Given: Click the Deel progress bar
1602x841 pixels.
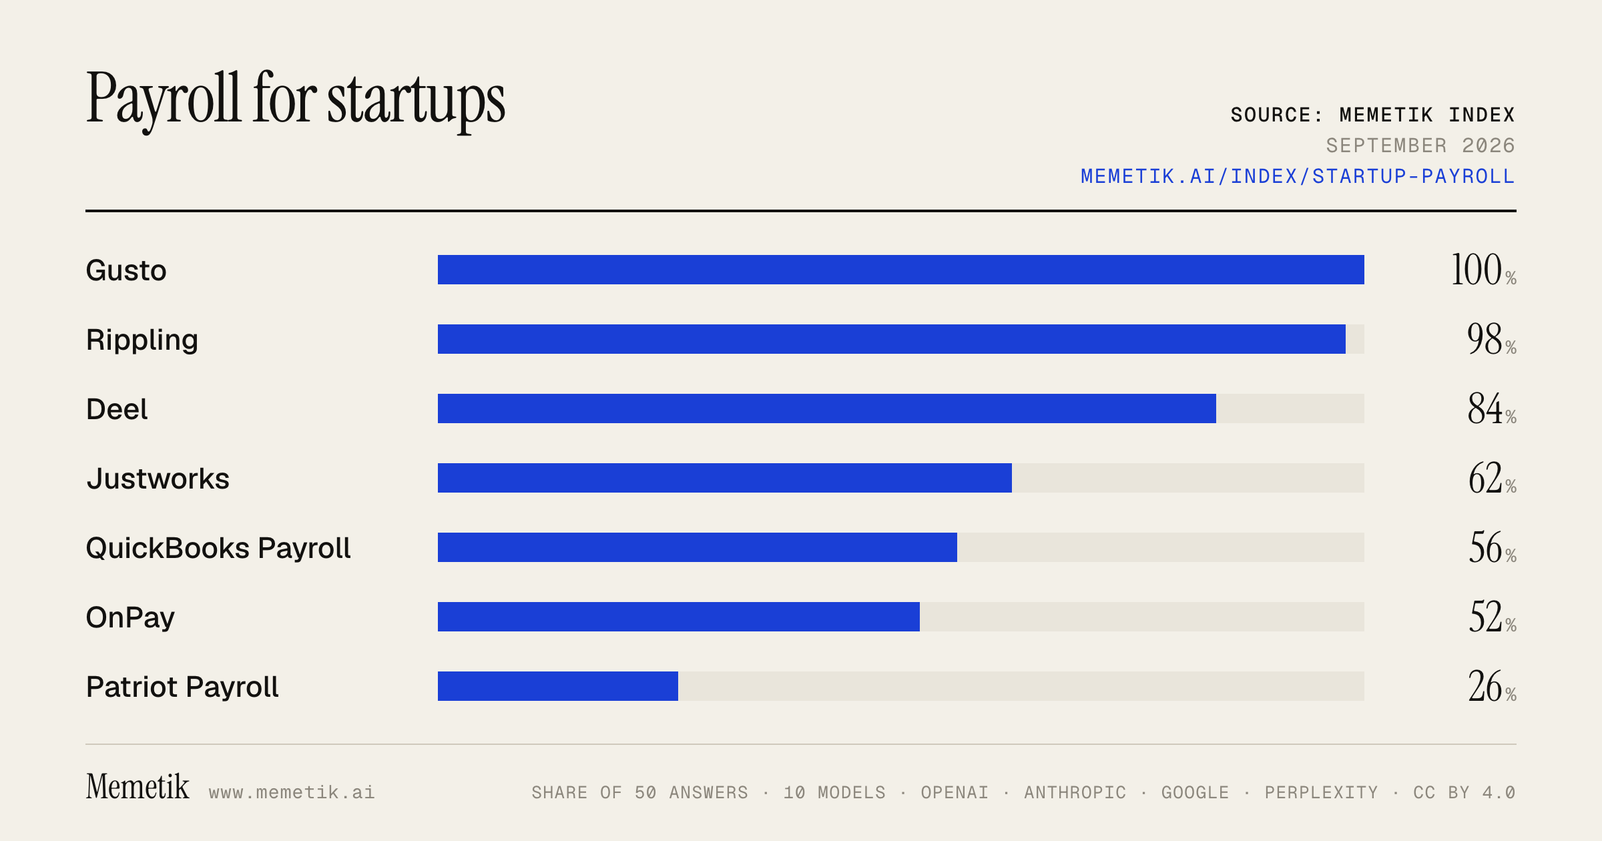Looking at the screenshot, I should pyautogui.click(x=901, y=408).
